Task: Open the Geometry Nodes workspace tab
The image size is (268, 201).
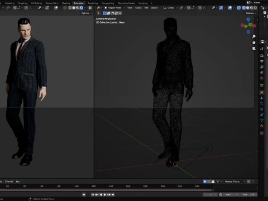Action: click(x=126, y=3)
